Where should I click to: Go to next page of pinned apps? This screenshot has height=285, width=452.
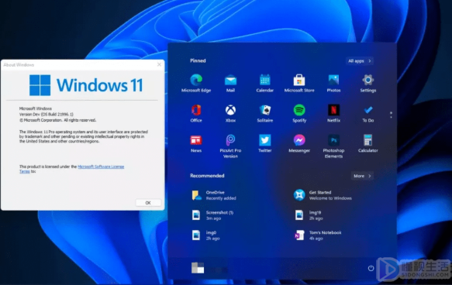(x=391, y=117)
